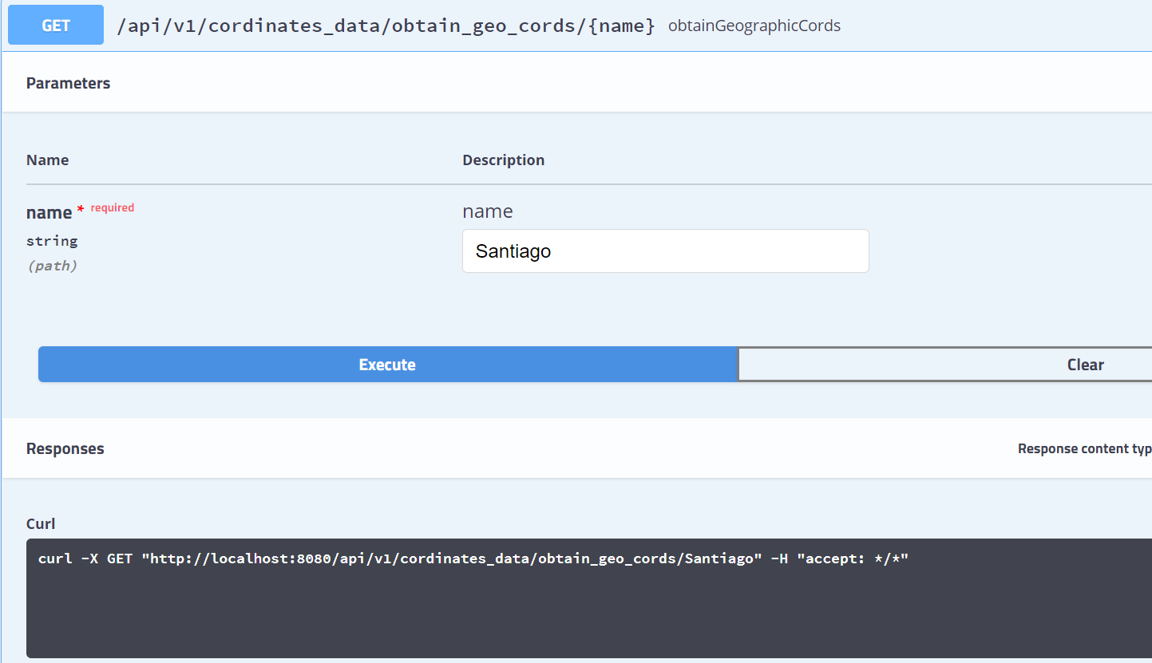
Task: Select the name input containing Santiago
Action: coord(665,251)
